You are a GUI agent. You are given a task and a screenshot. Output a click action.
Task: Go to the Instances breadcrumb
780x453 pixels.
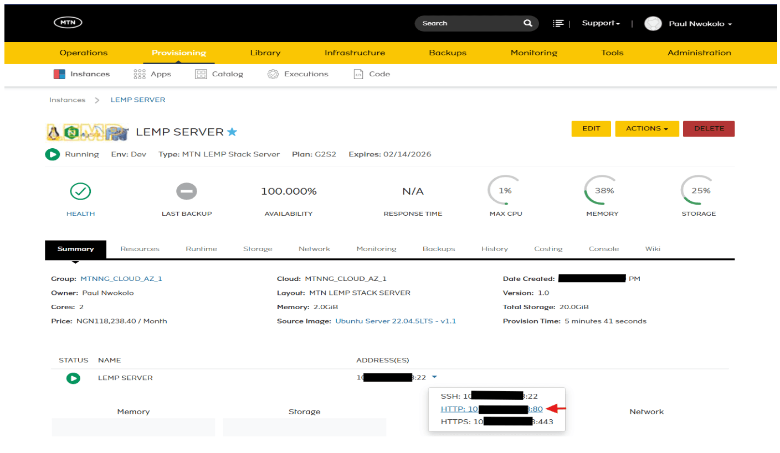[67, 100]
